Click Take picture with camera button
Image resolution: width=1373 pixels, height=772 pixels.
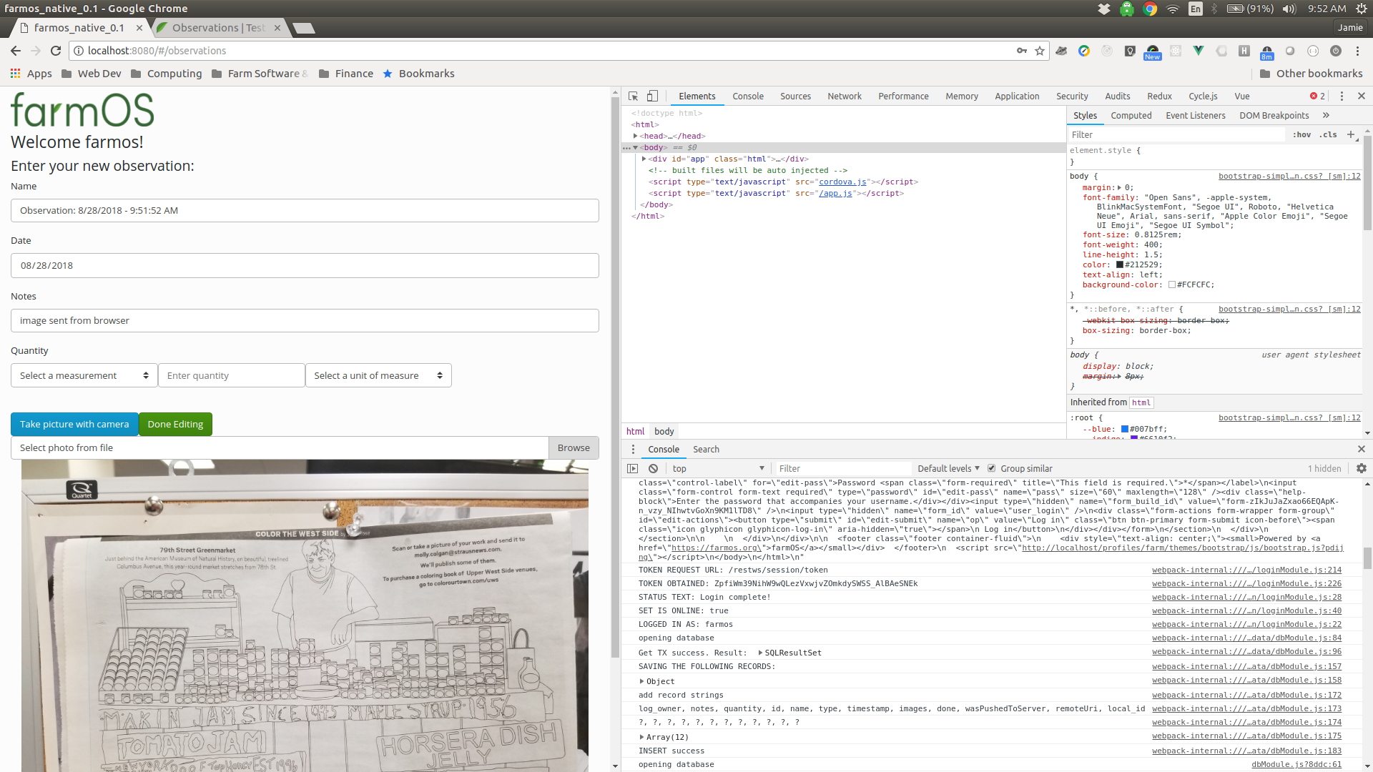click(74, 424)
